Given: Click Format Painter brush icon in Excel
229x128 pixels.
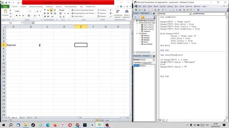Looking at the screenshot, I should 10,17.
